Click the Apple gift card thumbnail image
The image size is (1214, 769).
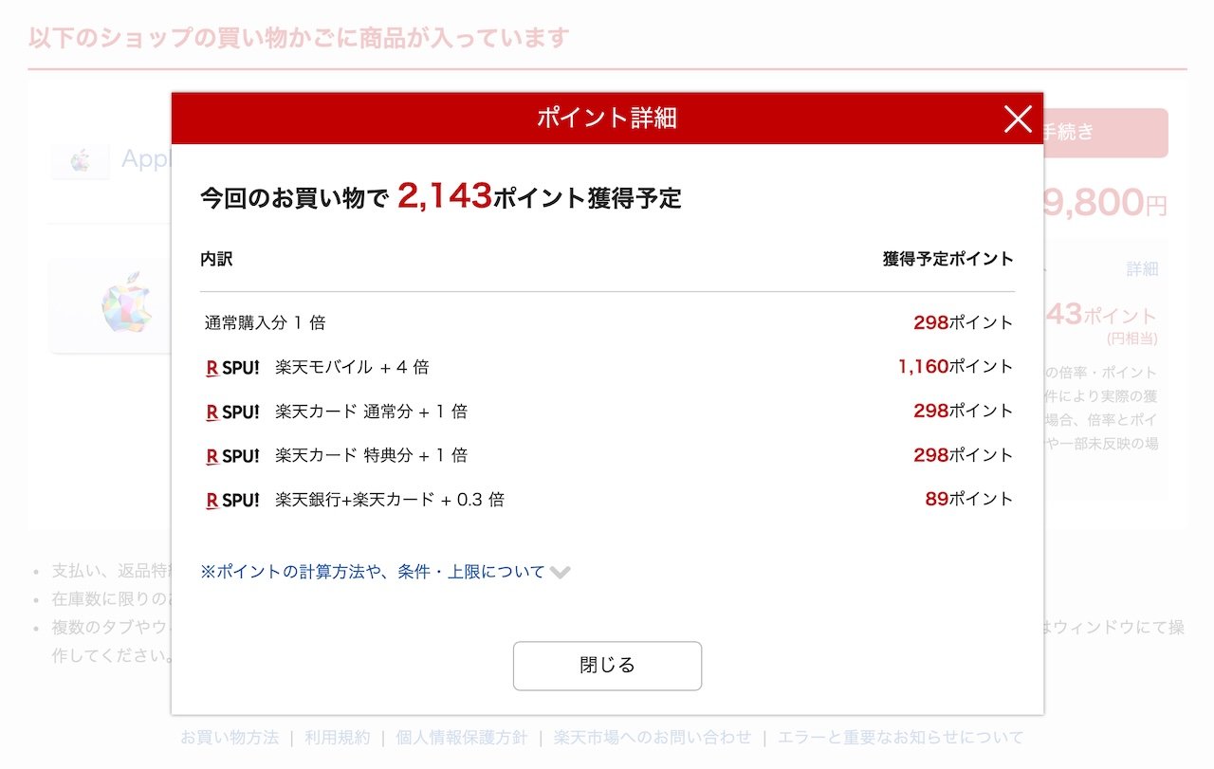[111, 305]
